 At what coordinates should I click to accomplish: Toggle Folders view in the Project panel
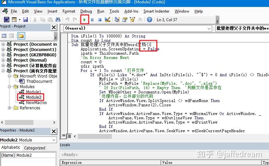21,36
